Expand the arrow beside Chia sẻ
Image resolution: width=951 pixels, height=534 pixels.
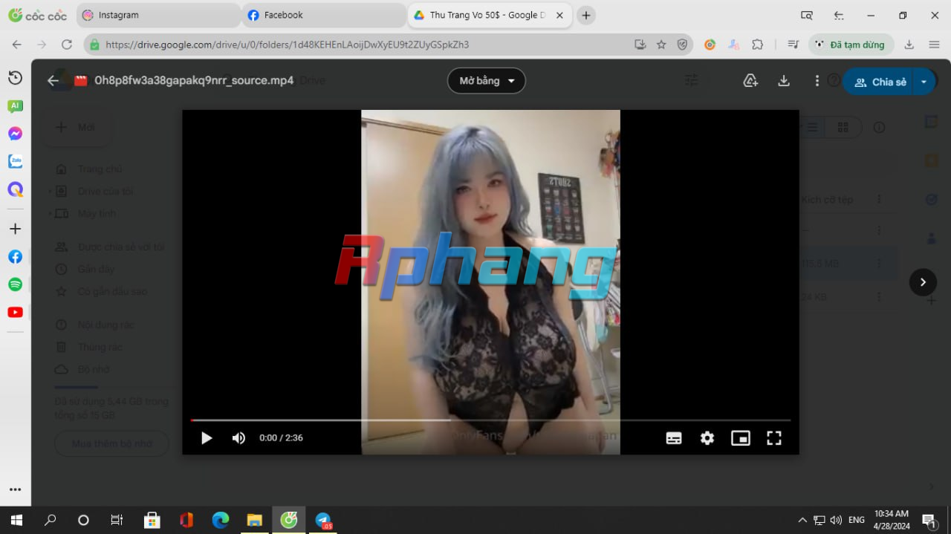click(924, 82)
